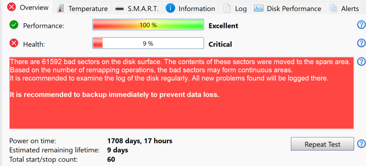Click the Repeat Test button
The image size is (366, 166).
323,144
